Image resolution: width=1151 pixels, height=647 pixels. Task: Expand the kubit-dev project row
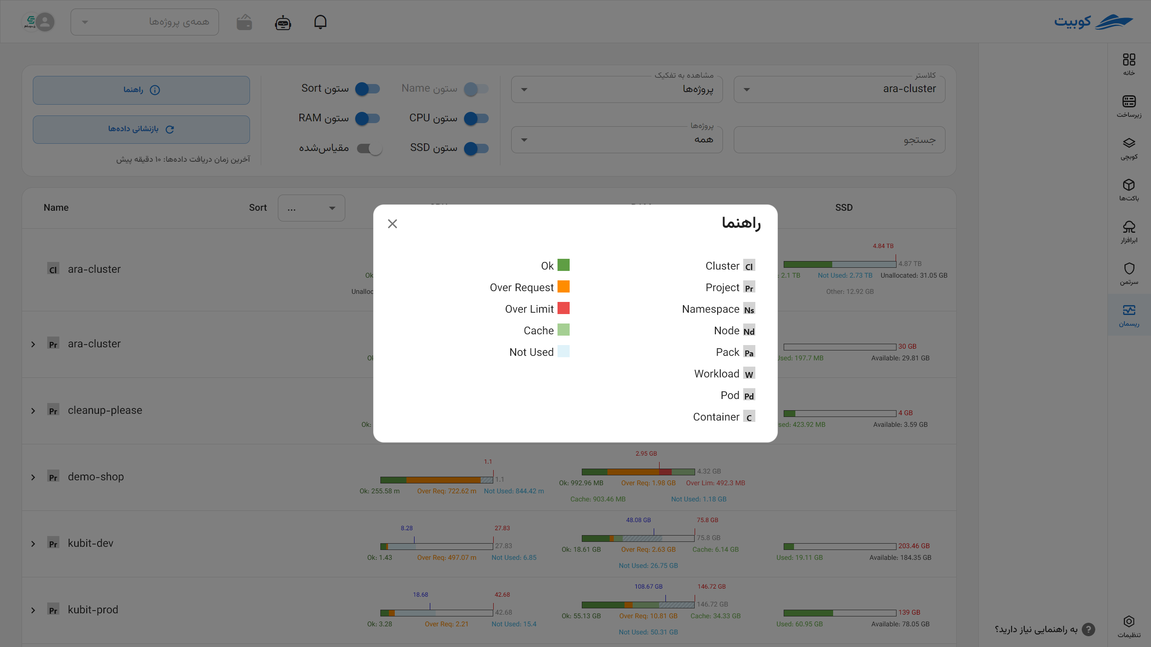pos(33,544)
